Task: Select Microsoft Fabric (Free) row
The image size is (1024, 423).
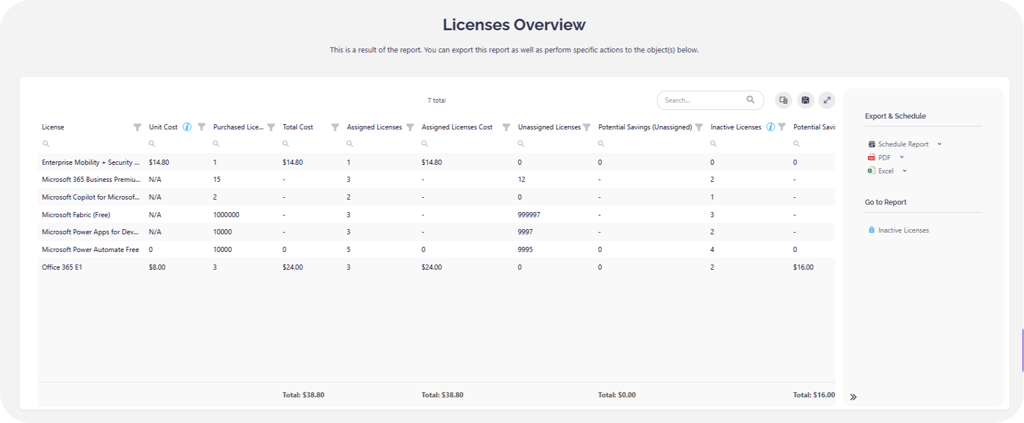Action: tap(436, 215)
